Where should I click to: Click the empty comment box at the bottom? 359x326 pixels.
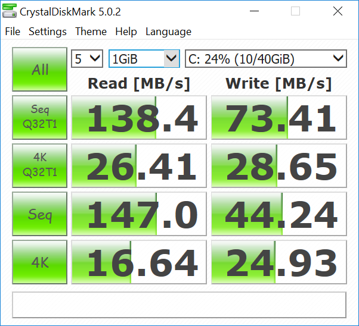[x=179, y=304]
